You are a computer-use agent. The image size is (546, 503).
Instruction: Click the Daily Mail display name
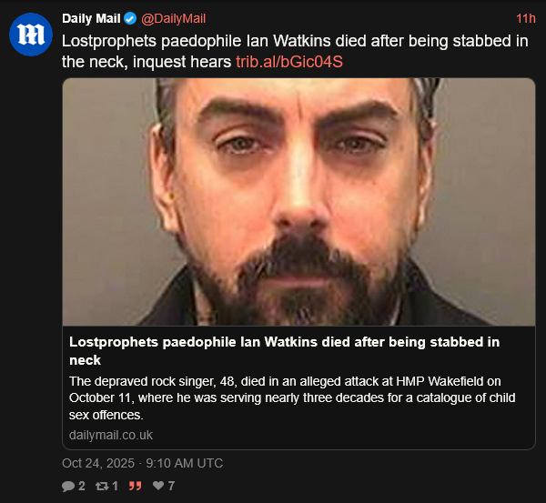pos(91,18)
